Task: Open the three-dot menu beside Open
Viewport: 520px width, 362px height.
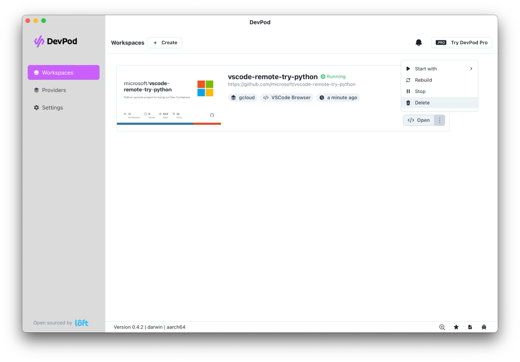Action: [439, 120]
